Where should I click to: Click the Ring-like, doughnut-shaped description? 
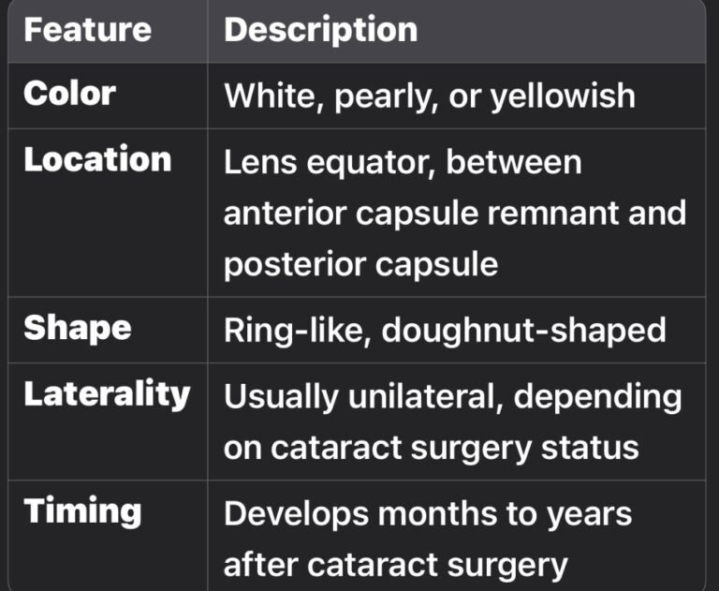[x=445, y=331]
